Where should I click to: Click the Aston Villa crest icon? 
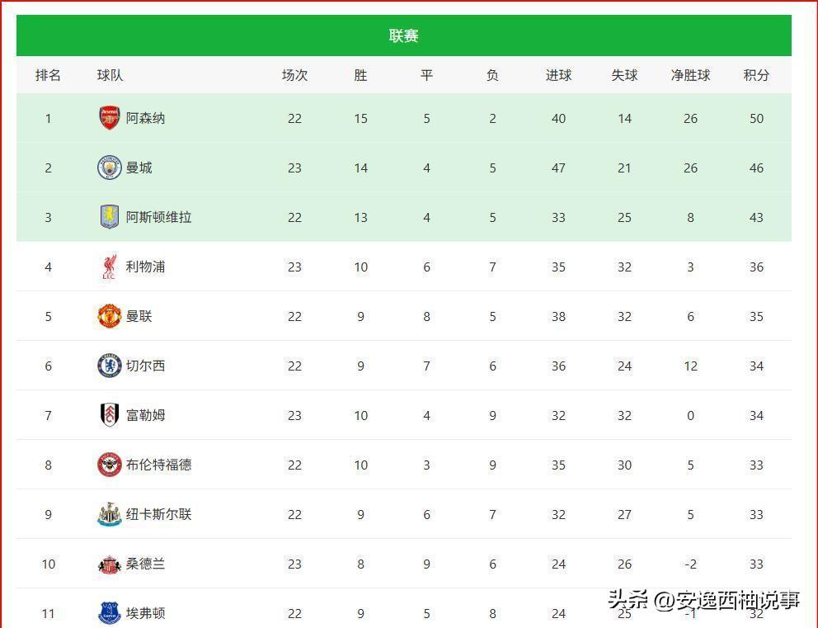coord(110,217)
